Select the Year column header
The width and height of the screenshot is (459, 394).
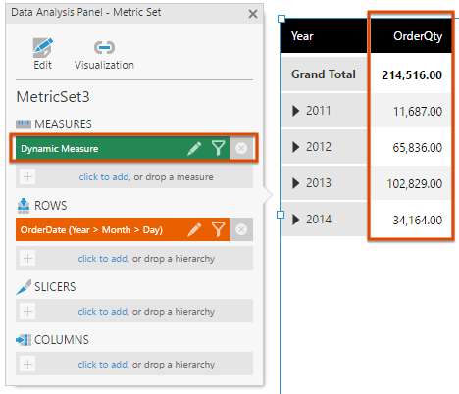324,36
